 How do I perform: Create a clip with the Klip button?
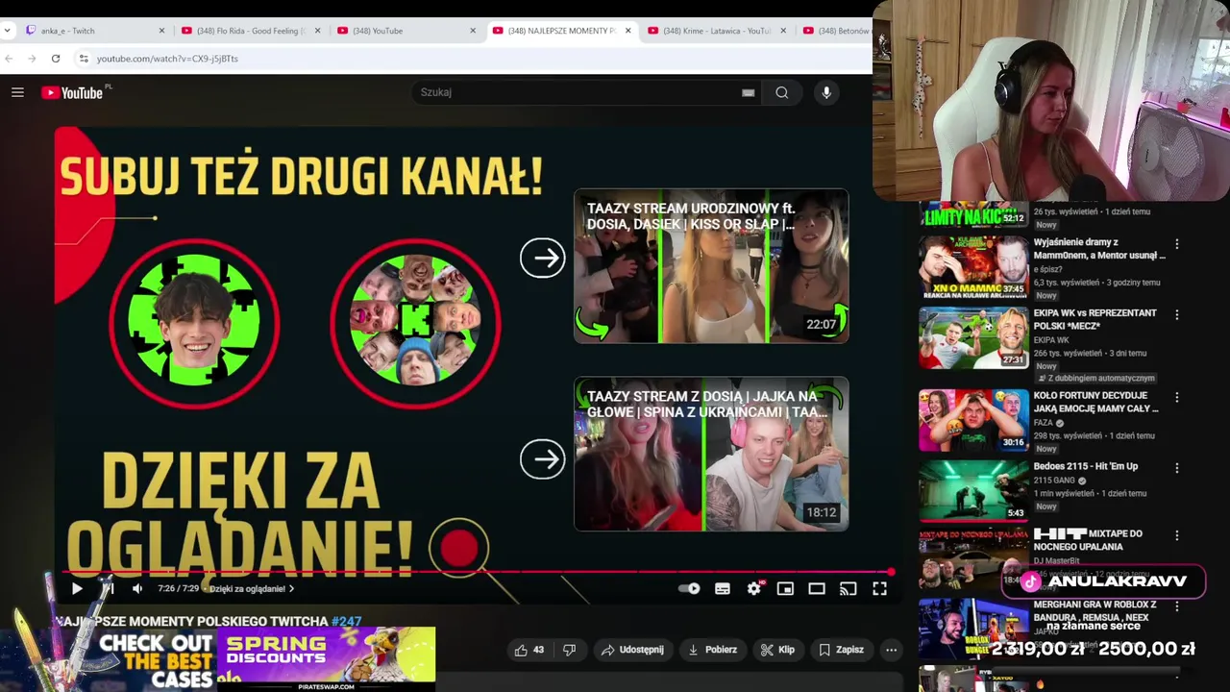point(777,650)
